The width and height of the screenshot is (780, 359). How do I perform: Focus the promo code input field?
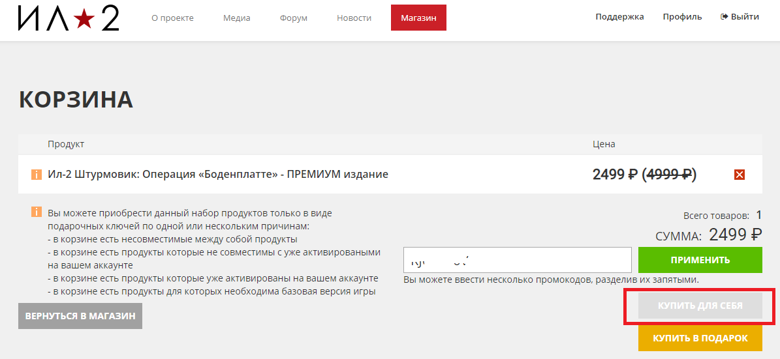point(518,260)
